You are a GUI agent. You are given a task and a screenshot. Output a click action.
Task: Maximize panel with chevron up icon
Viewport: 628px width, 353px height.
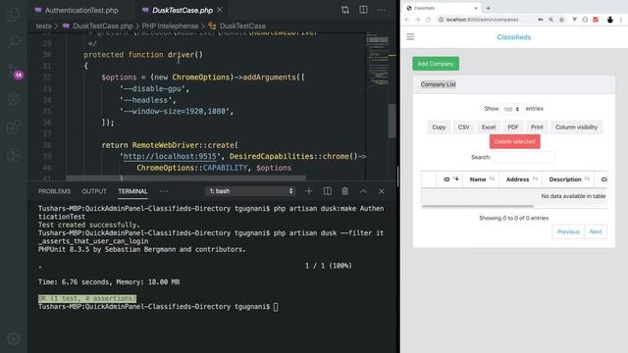pos(363,191)
